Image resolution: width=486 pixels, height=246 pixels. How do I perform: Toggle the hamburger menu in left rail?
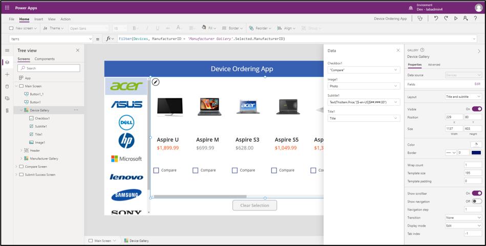[7, 51]
